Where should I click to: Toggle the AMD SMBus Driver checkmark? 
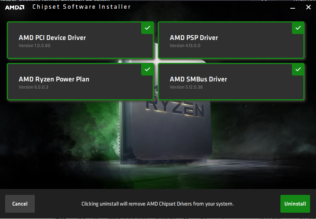coord(298,70)
